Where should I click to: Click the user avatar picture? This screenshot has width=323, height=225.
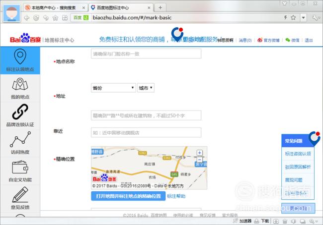click(12, 13)
